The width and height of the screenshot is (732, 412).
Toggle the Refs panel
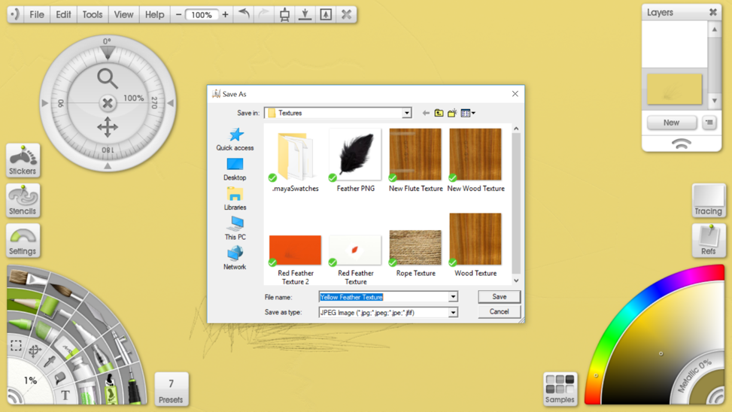[708, 241]
